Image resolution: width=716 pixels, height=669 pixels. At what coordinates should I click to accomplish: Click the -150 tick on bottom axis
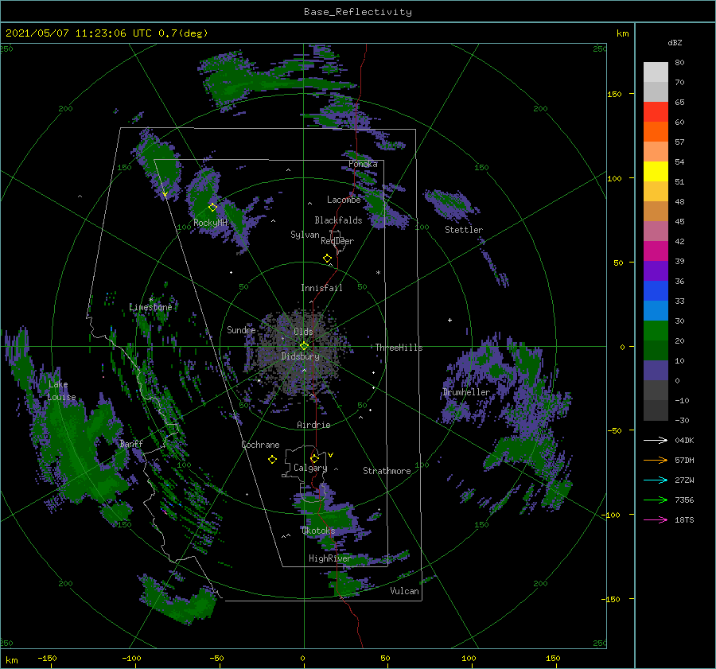click(47, 658)
